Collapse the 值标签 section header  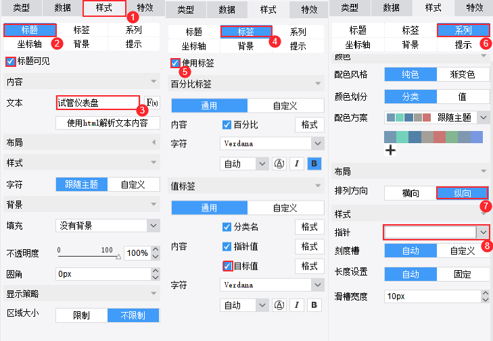coord(318,186)
